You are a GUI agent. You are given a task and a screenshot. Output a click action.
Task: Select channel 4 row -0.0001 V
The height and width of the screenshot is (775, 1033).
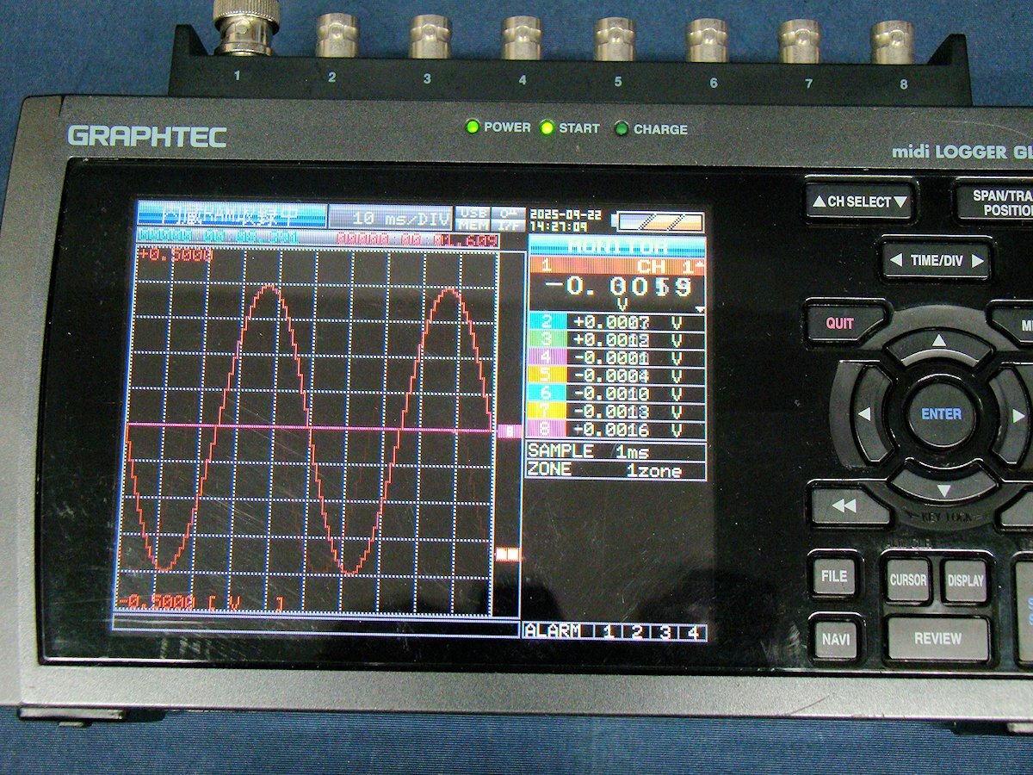coord(616,358)
